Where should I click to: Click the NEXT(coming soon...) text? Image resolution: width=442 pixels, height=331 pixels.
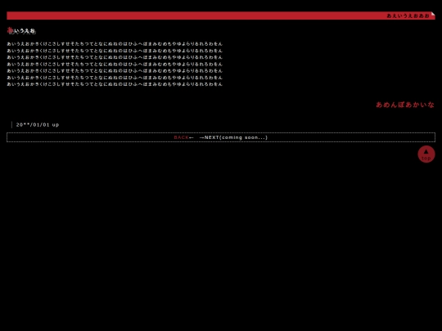click(236, 137)
